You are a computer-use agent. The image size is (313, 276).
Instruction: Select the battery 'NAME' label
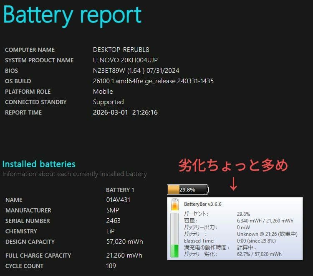click(x=14, y=200)
